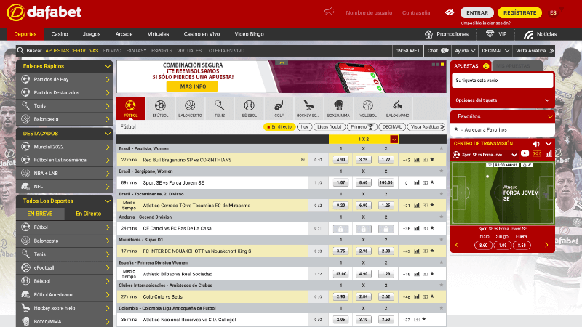Toggle the hoy filter pill

click(304, 126)
